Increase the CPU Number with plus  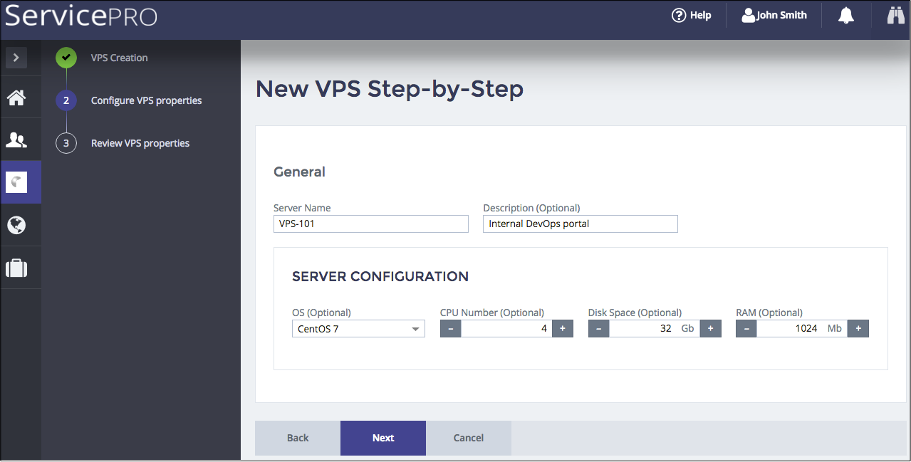point(563,329)
